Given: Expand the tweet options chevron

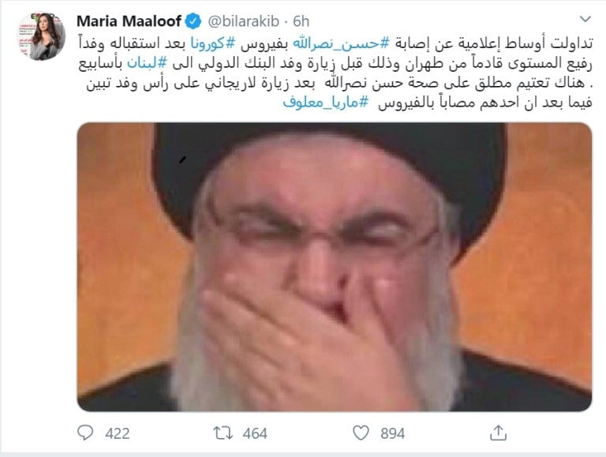Looking at the screenshot, I should coord(585,19).
